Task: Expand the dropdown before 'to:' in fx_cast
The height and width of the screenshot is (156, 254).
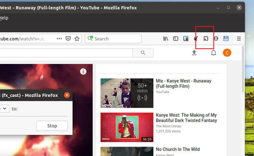Action: click(x=4, y=108)
